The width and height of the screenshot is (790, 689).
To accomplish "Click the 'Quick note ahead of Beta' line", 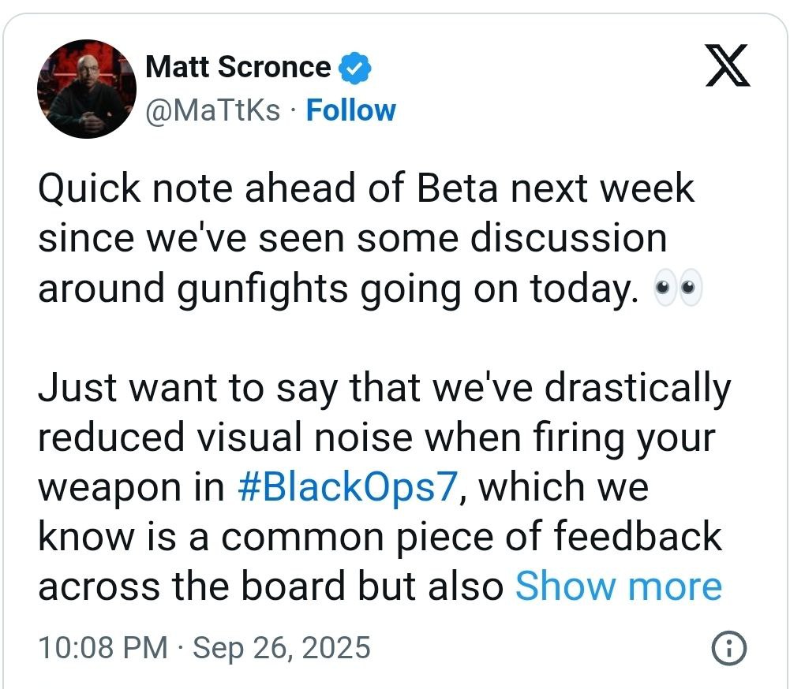I will click(x=366, y=189).
